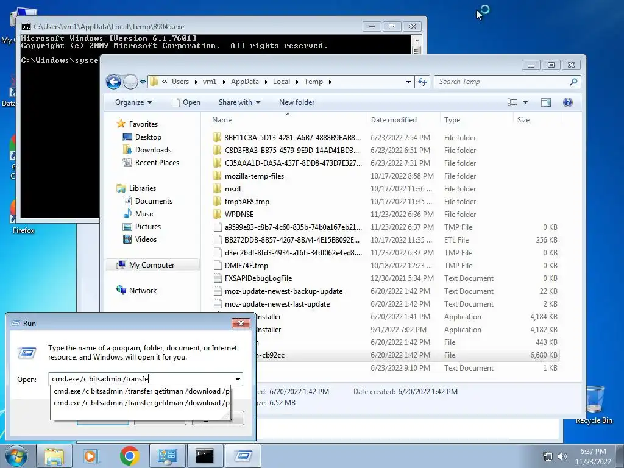Select the tmp5AF8.tmp folder icon

pos(218,201)
